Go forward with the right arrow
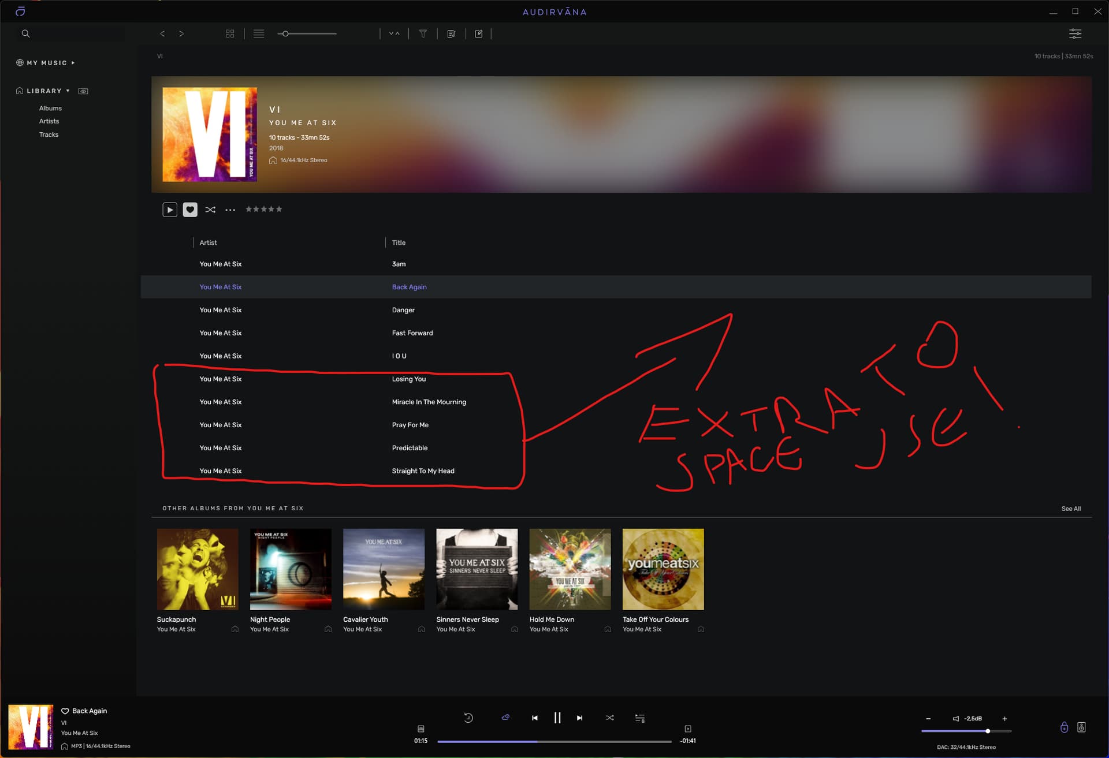The image size is (1109, 758). [x=181, y=33]
